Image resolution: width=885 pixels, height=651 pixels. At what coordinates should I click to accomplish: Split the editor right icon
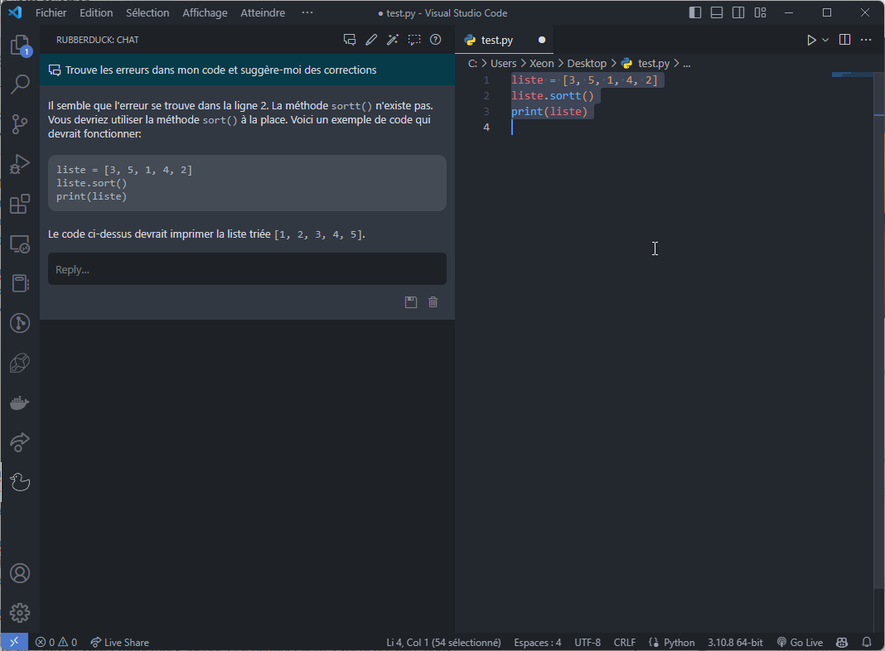[x=844, y=40]
